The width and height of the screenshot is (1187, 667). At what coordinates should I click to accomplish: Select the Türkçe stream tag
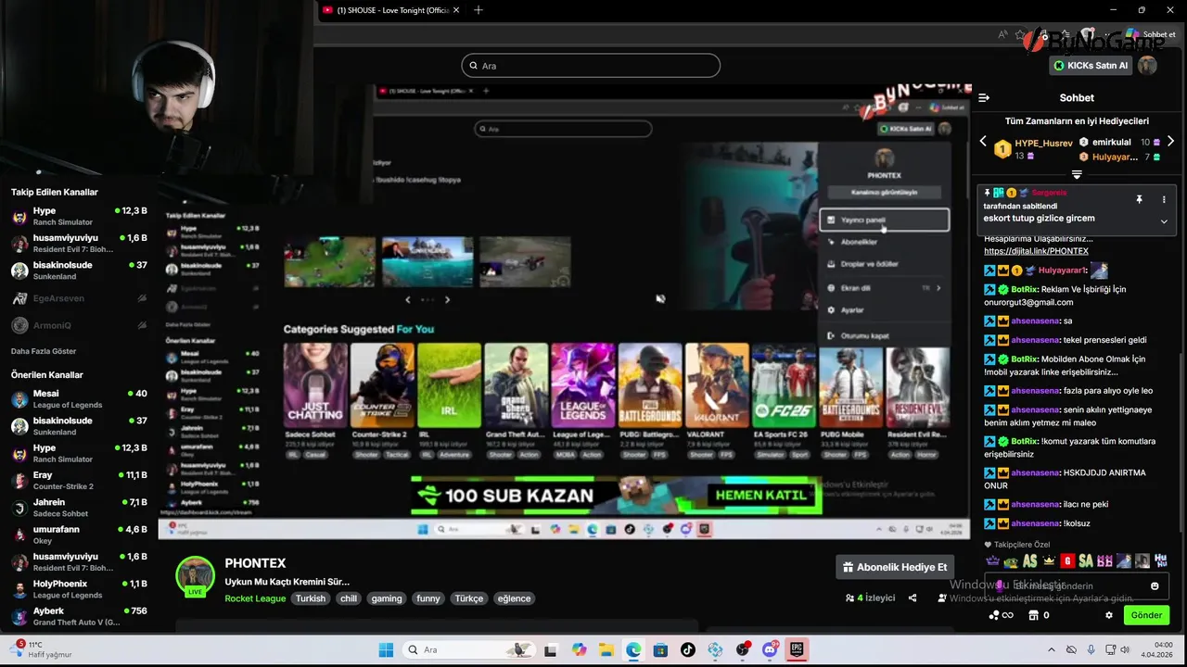469,598
